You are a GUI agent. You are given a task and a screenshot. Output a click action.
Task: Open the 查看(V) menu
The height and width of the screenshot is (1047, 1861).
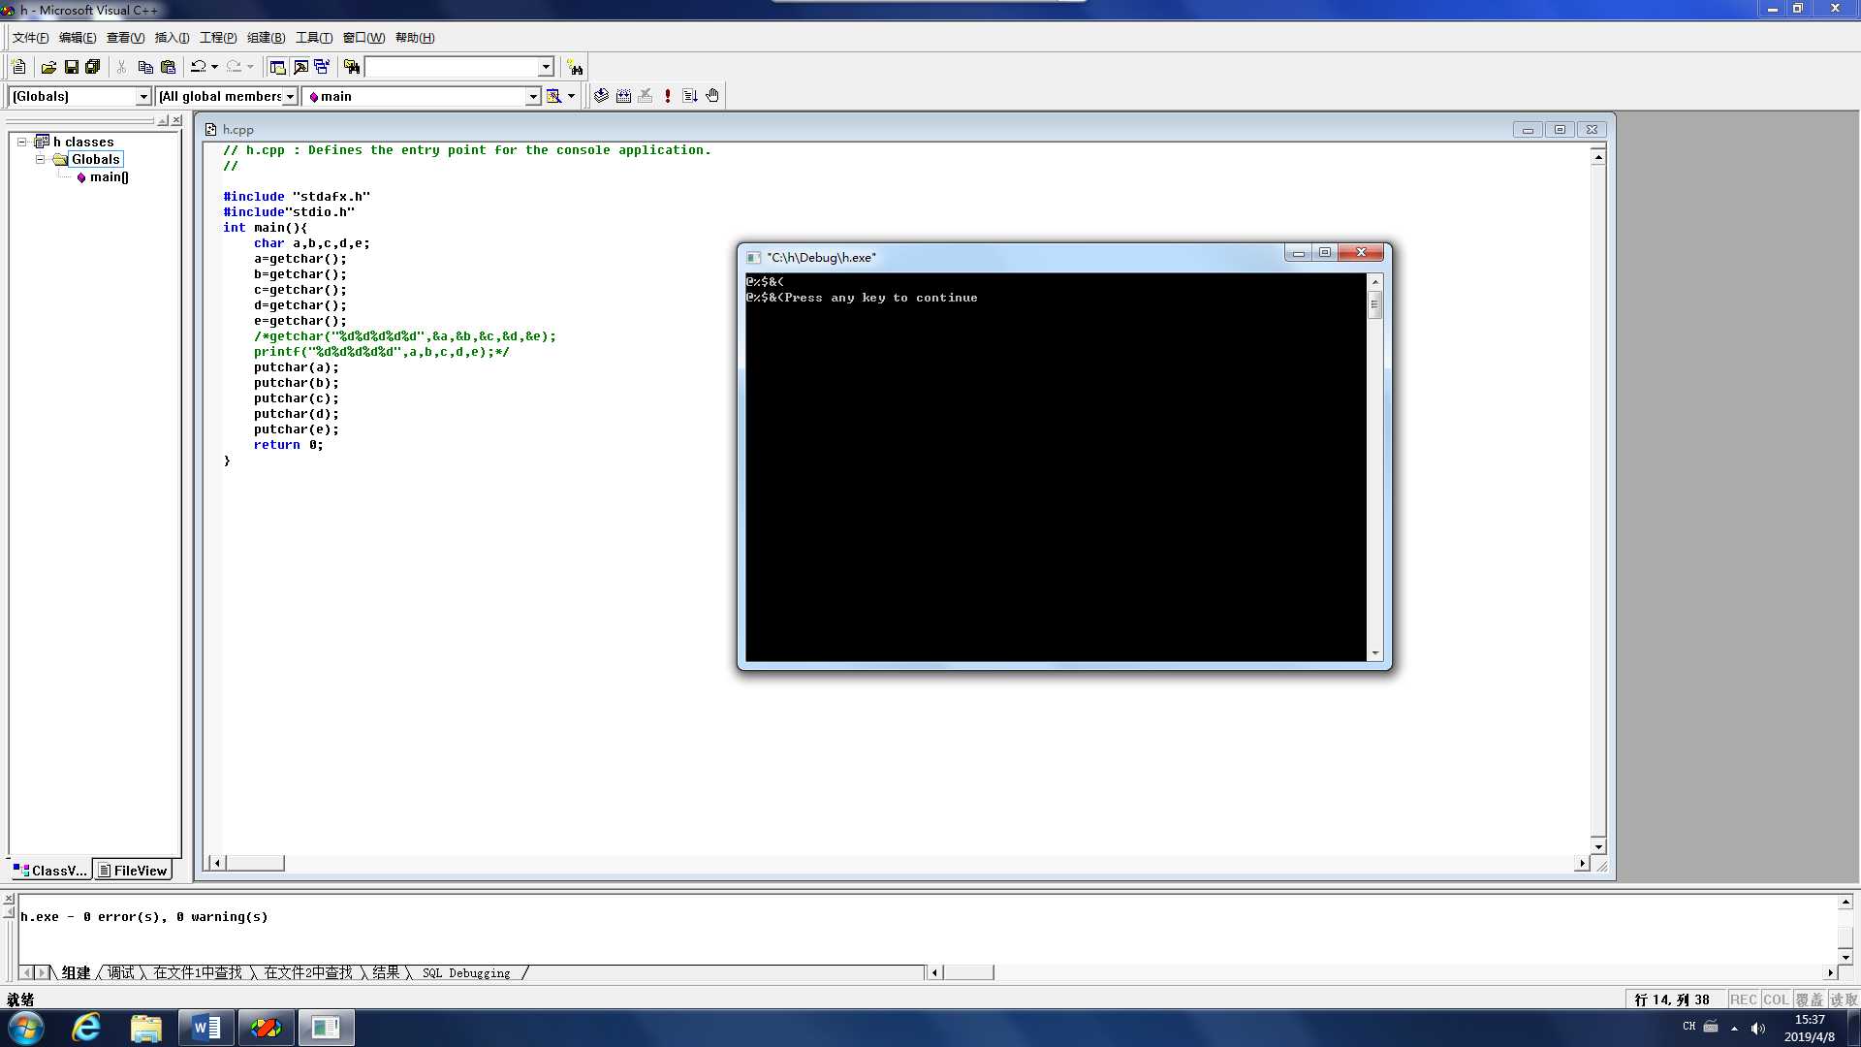coord(125,38)
